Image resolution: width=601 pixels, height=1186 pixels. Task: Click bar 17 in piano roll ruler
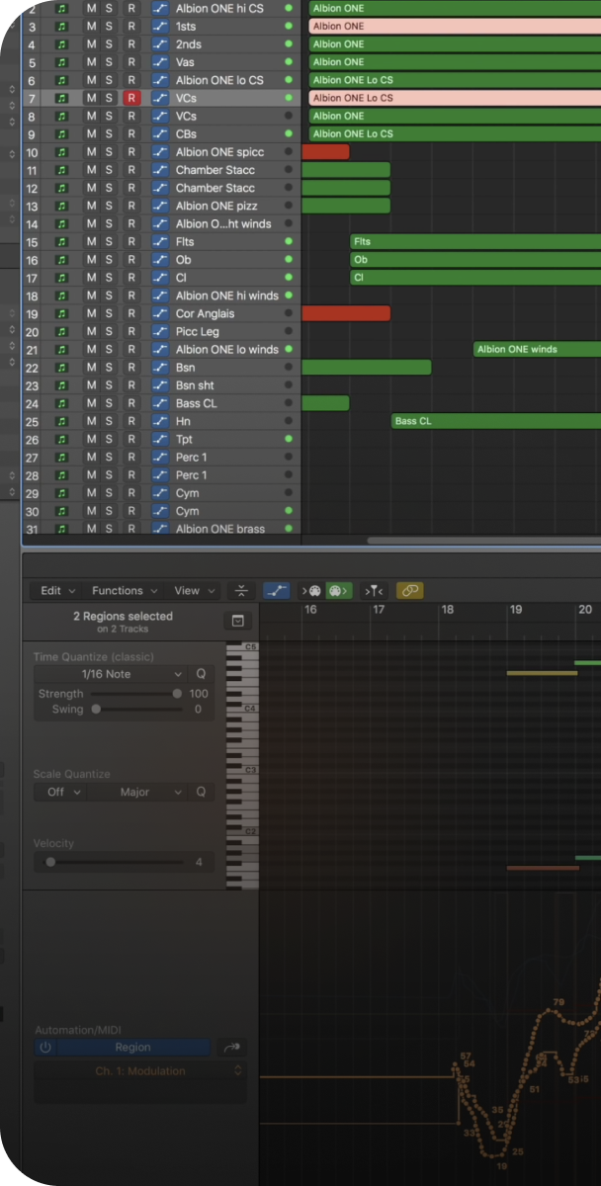pyautogui.click(x=379, y=611)
